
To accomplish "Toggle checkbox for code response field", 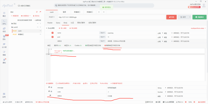I will (x=49, y=91).
